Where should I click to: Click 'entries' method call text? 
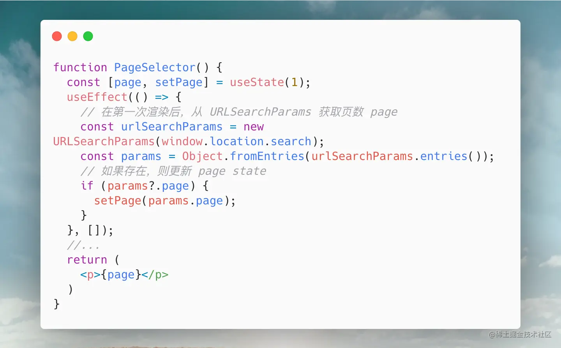tap(443, 156)
